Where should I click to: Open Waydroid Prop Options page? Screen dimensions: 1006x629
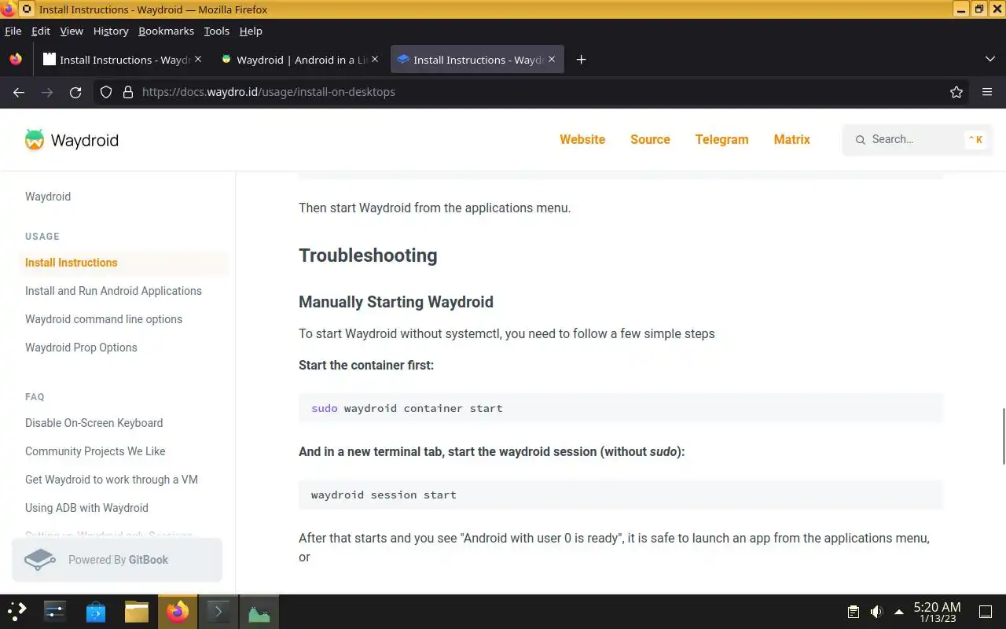(81, 348)
